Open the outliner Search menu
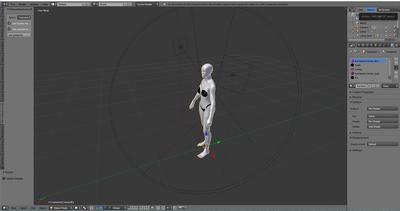Image resolution: width=400 pixels, height=211 pixels. click(371, 10)
